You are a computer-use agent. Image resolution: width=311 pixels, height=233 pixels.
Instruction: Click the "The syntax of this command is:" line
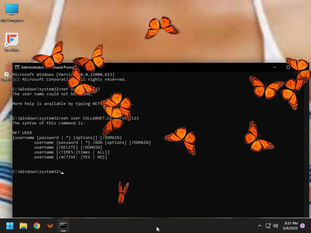click(49, 123)
